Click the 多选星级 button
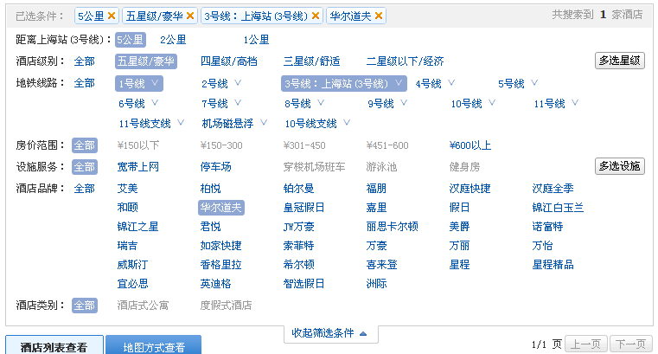This screenshot has height=354, width=658. coord(620,61)
